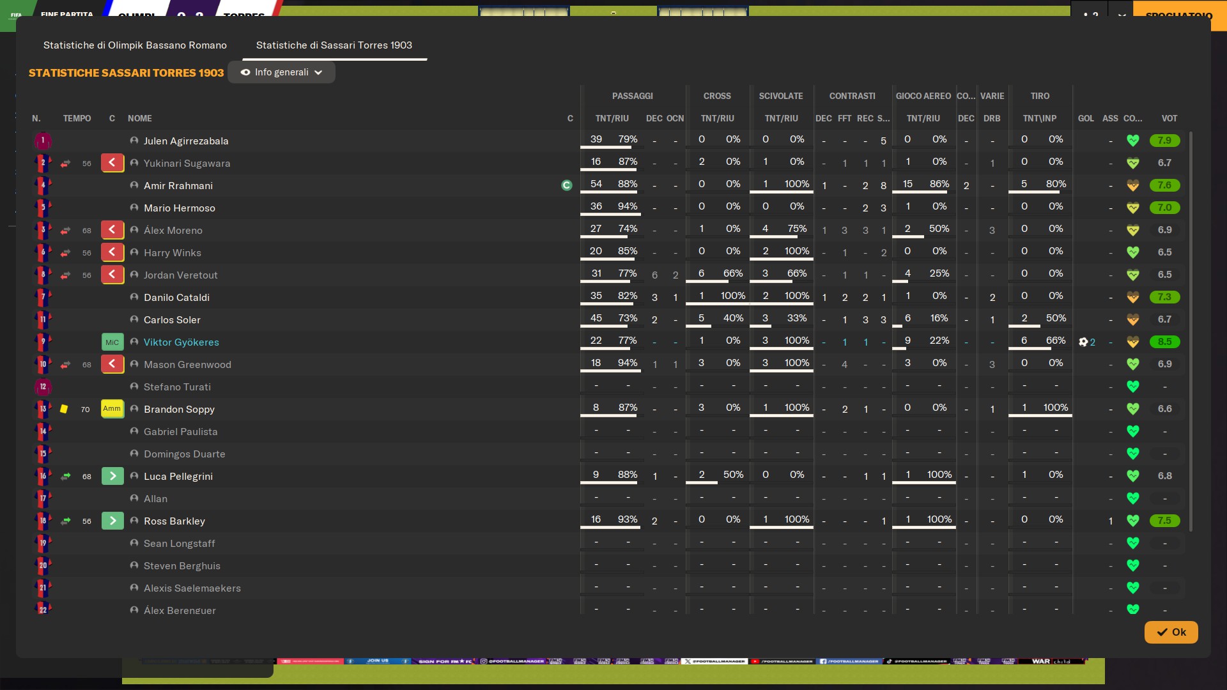The image size is (1227, 690).
Task: Open the Info generali view dropdown
Action: tap(281, 72)
